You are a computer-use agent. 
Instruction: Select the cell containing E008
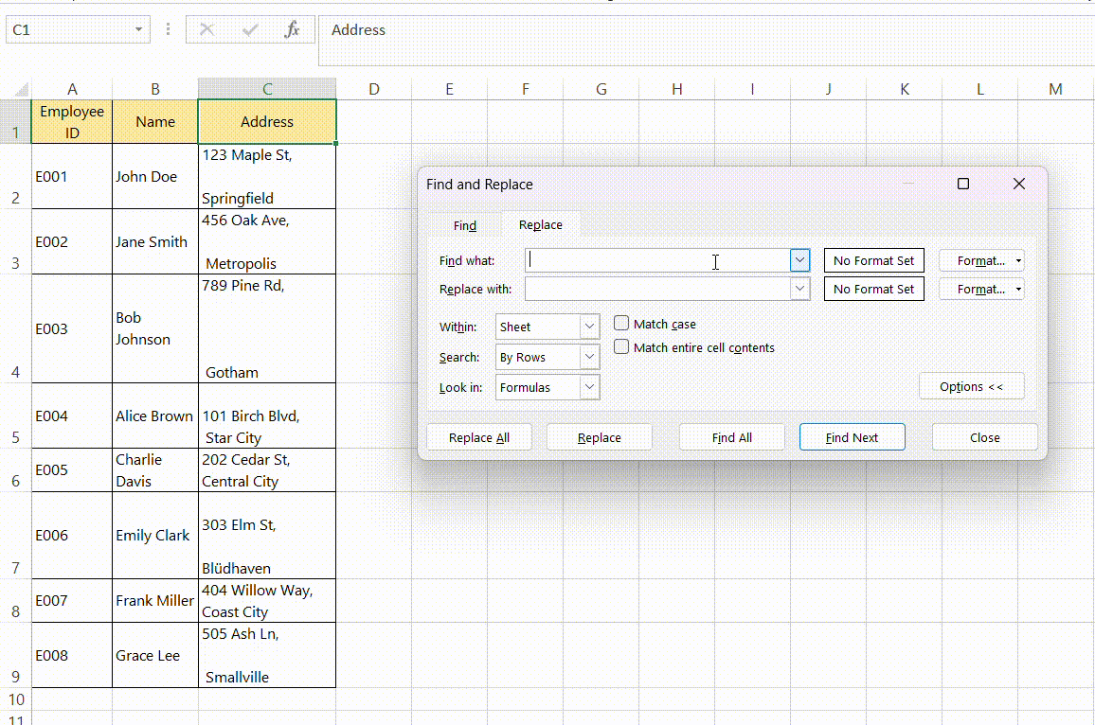pyautogui.click(x=72, y=655)
